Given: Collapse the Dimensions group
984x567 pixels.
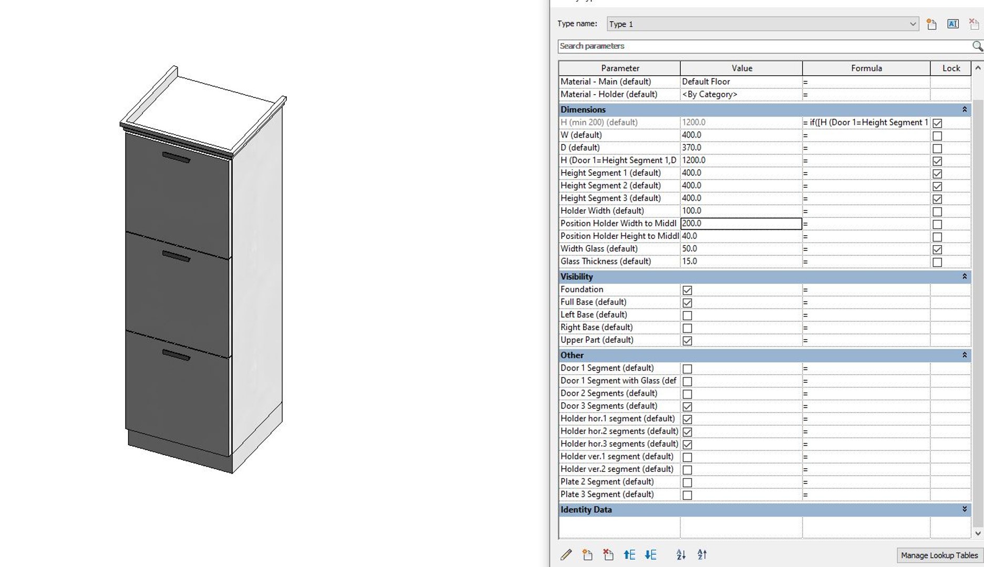Looking at the screenshot, I should 965,110.
